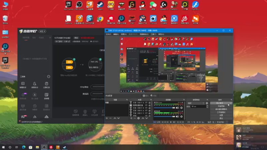The width and height of the screenshot is (267, 150).
Task: Open the 帮助(H) menu in OBS
Action: coord(161,34)
